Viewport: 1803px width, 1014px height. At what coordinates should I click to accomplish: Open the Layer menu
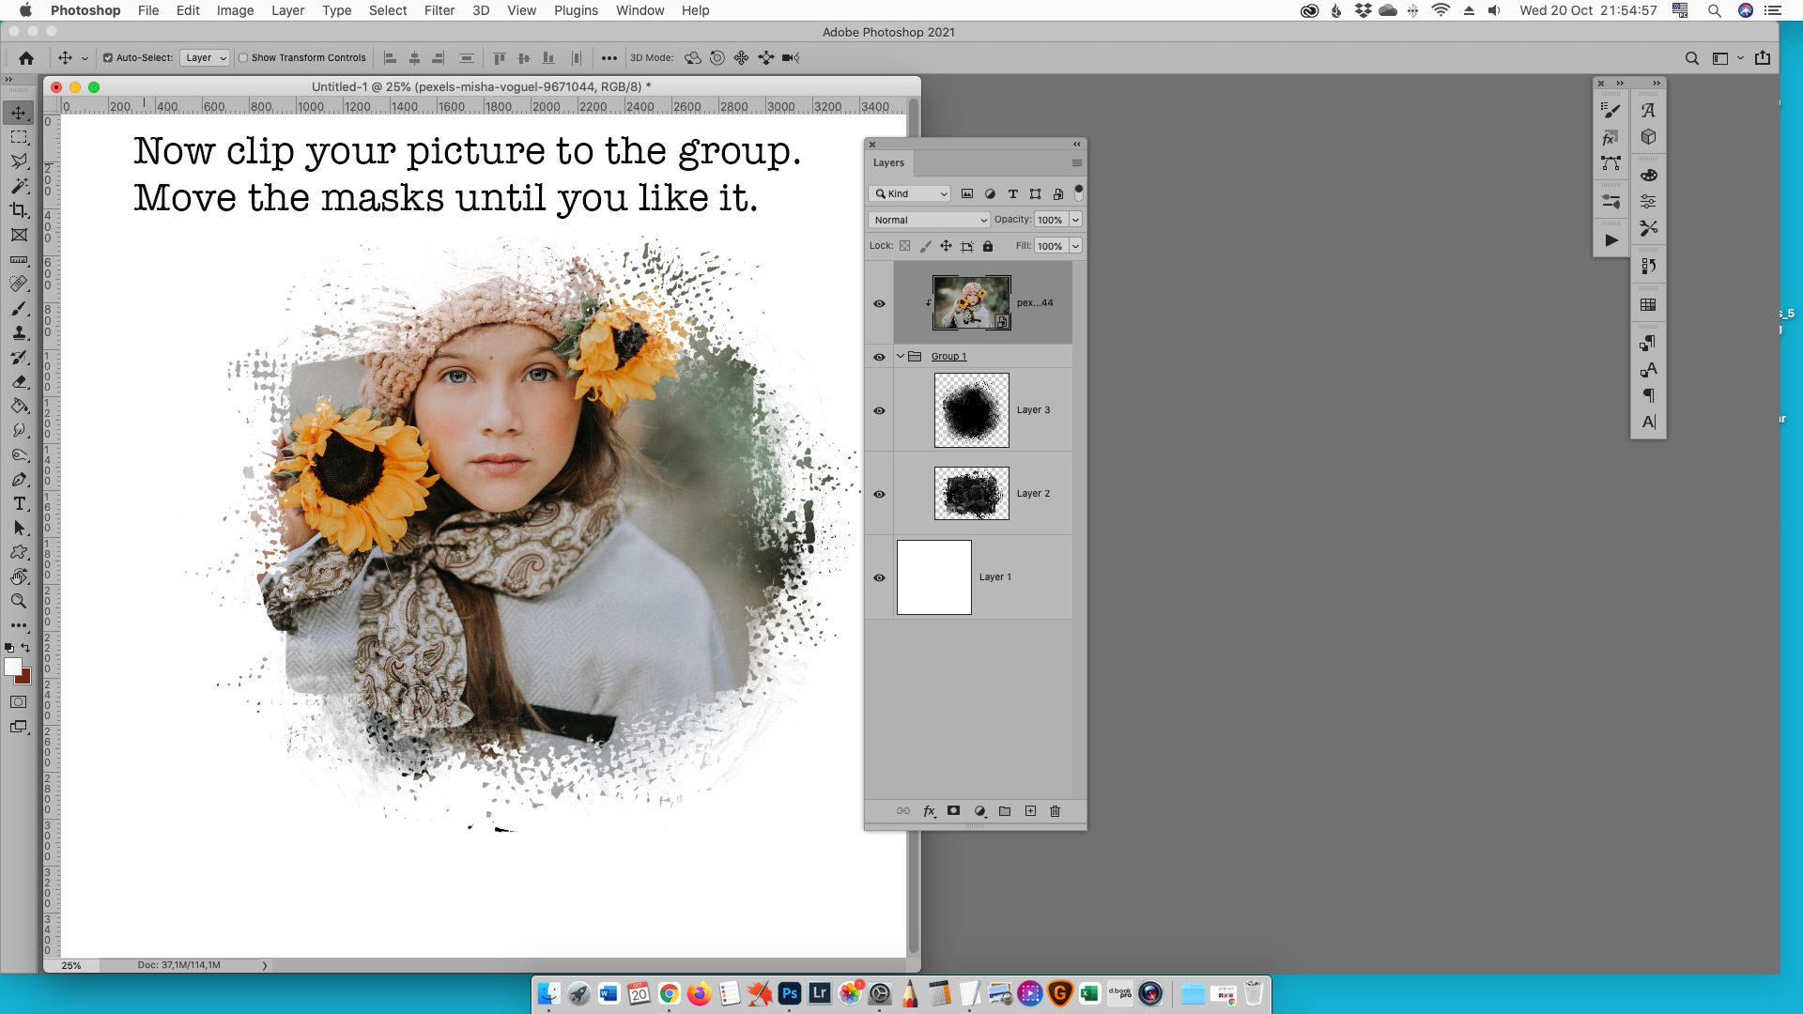[x=287, y=10]
